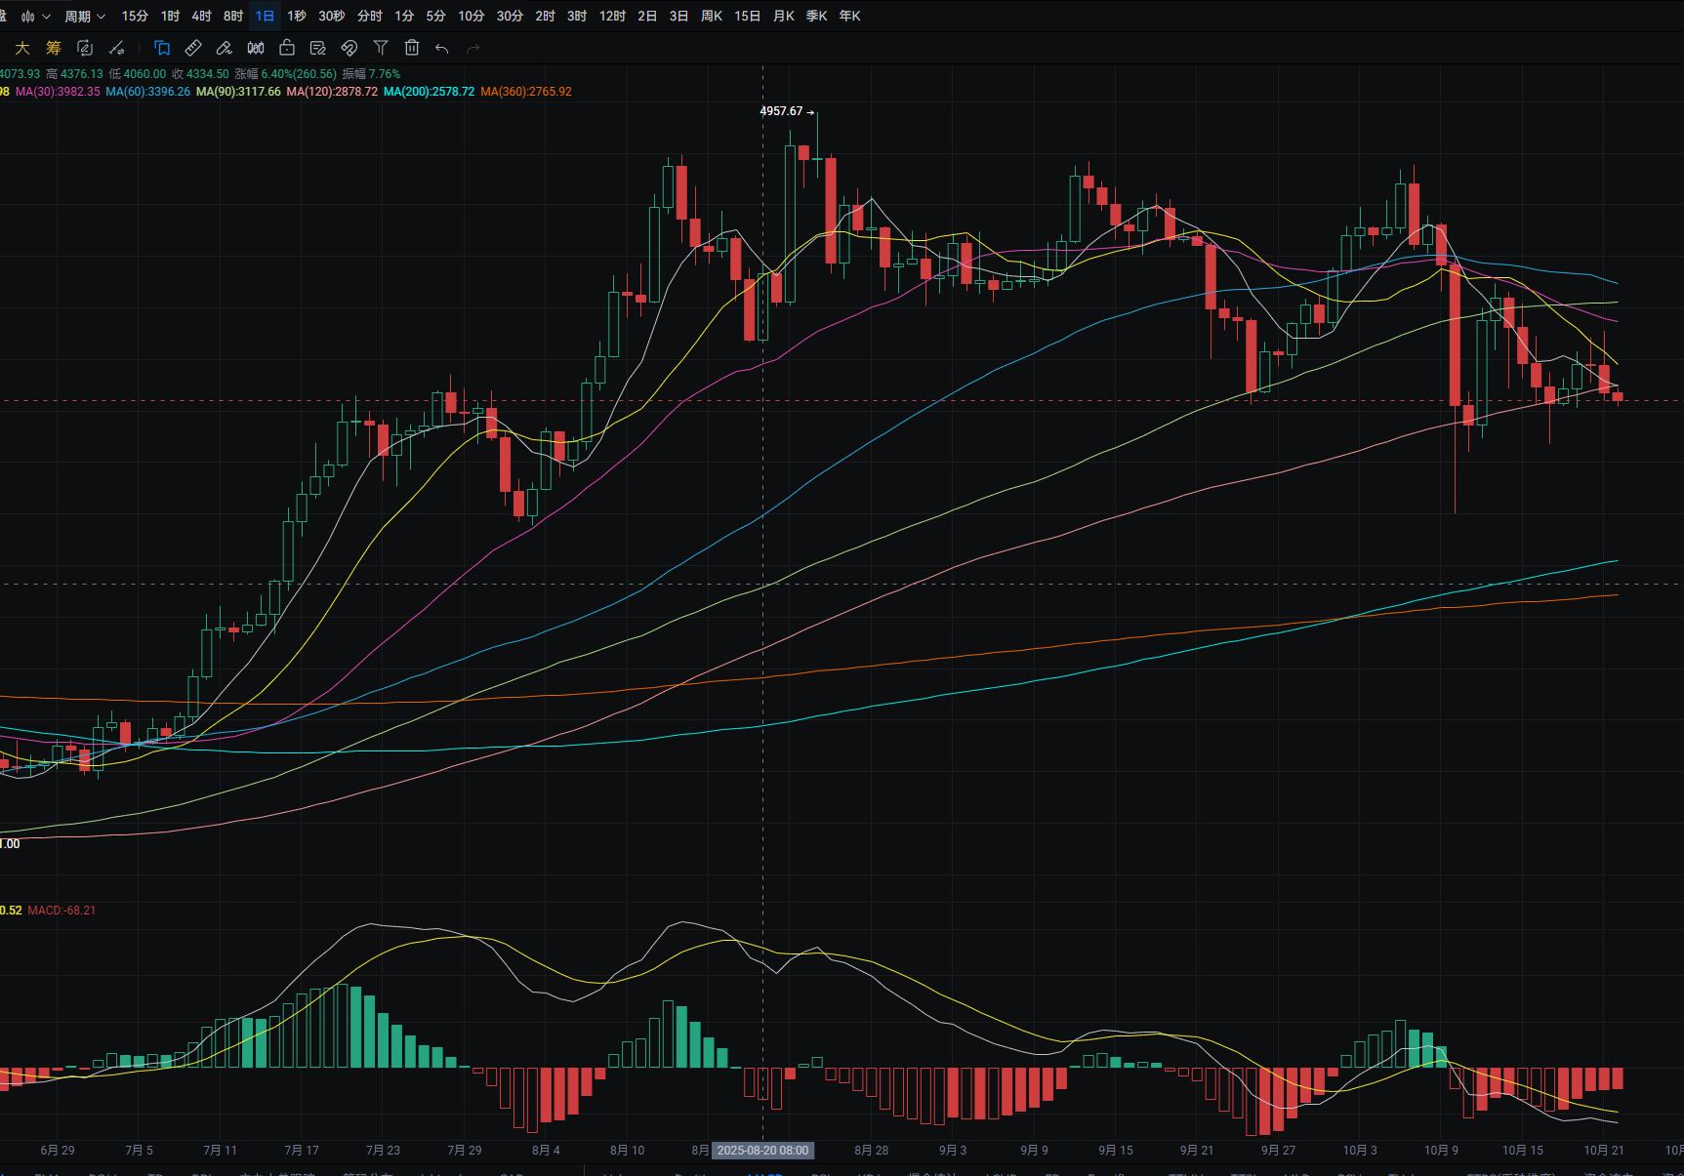Choose the 月K monthly timeframe

click(783, 17)
